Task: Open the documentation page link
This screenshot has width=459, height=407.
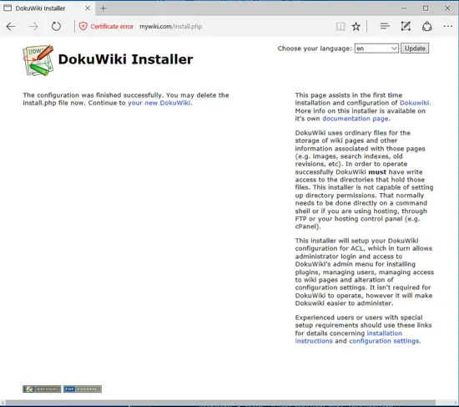Action: click(x=356, y=119)
